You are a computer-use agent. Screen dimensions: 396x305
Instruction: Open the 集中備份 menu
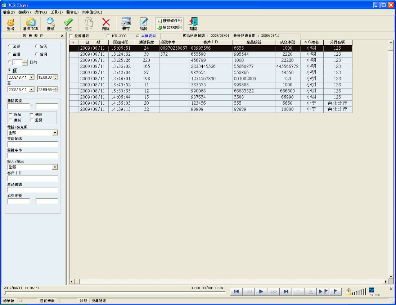click(92, 12)
